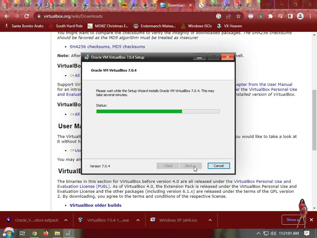This screenshot has height=238, width=317.
Task: Open File Explorer from the taskbar
Action: tap(57, 233)
